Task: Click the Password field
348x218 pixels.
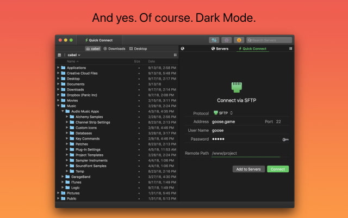Action: pos(246,139)
